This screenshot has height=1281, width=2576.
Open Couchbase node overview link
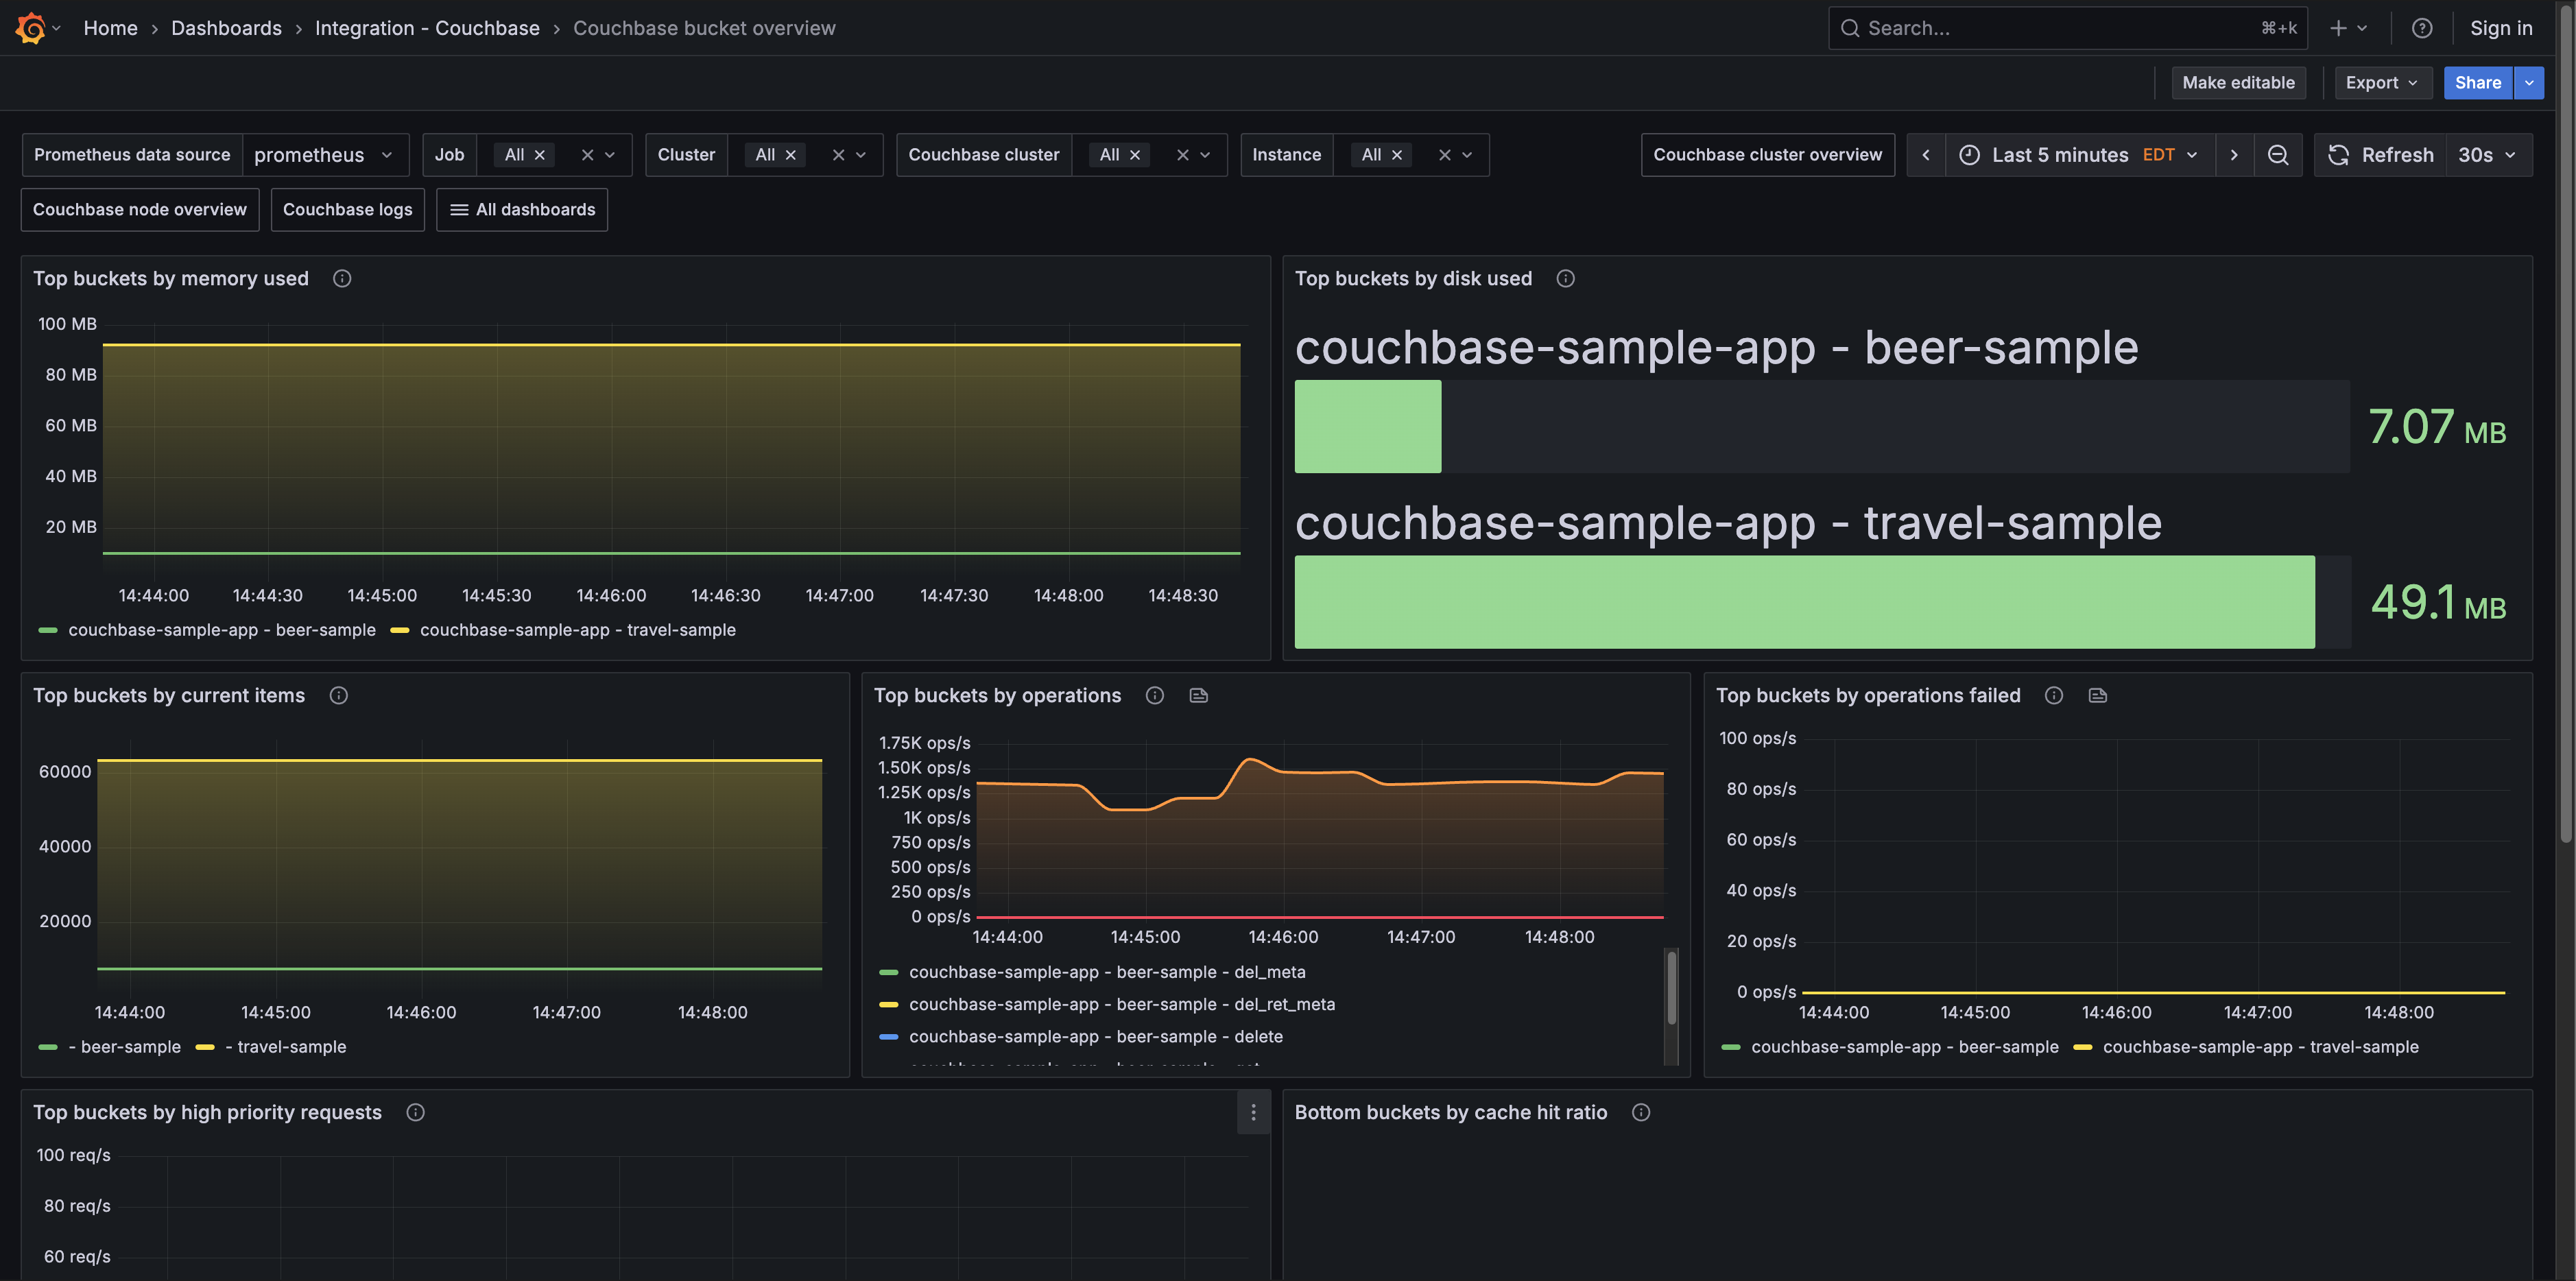click(140, 210)
